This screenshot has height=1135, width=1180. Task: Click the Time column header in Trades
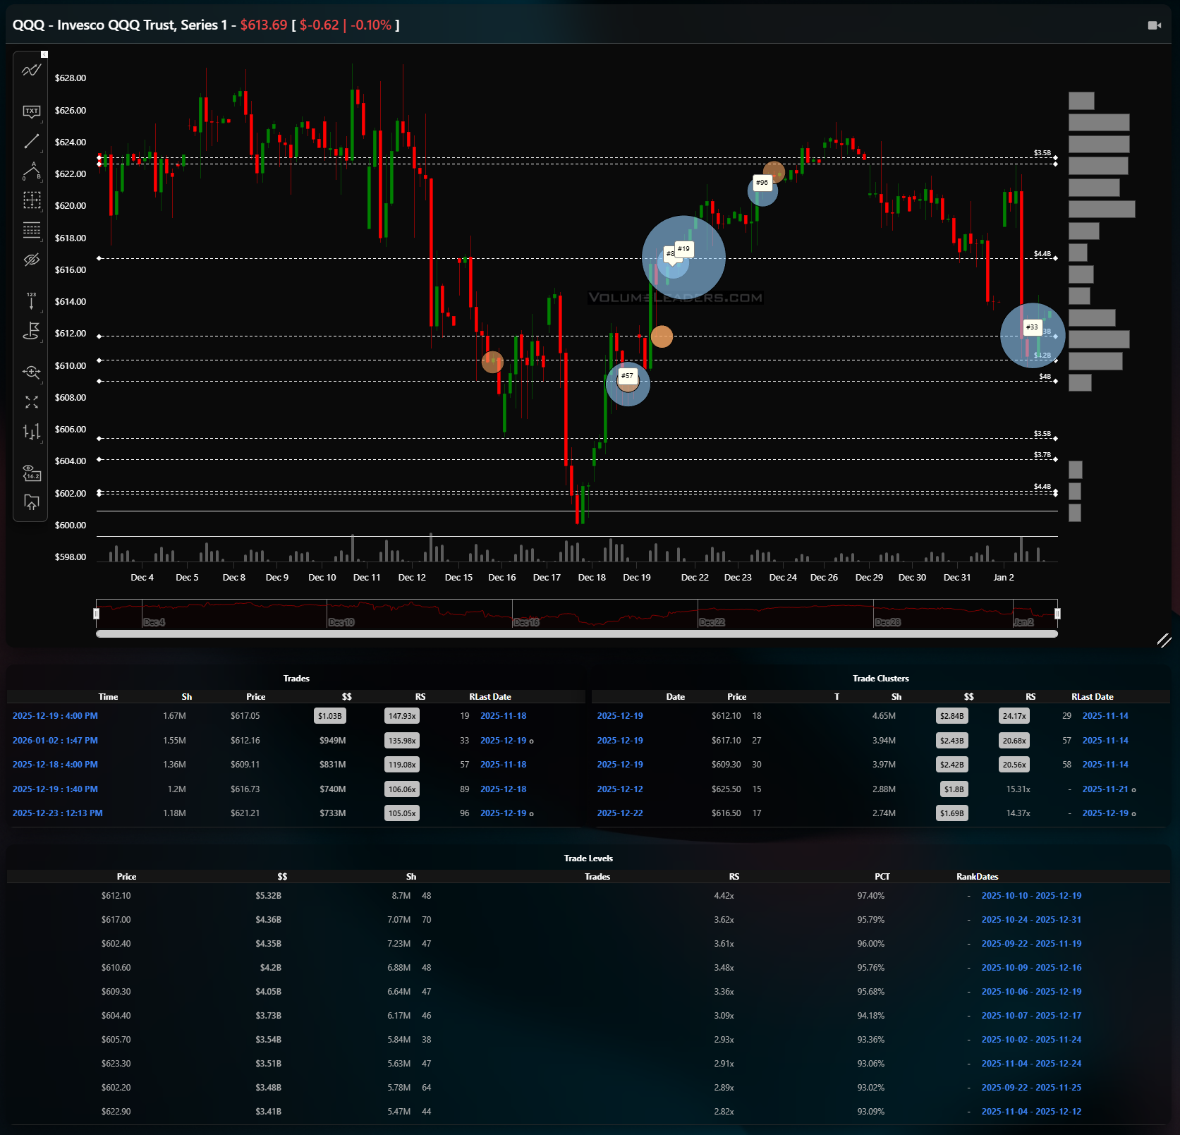(x=109, y=697)
